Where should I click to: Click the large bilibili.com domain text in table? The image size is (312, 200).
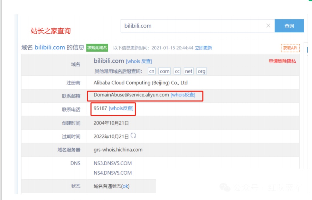pos(109,61)
